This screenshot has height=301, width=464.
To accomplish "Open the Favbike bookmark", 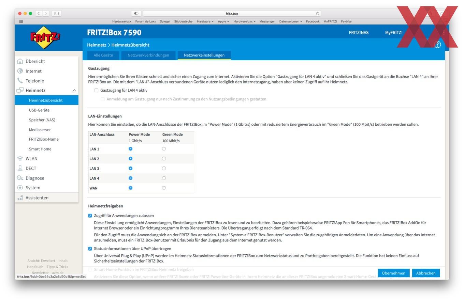I will click(x=346, y=21).
